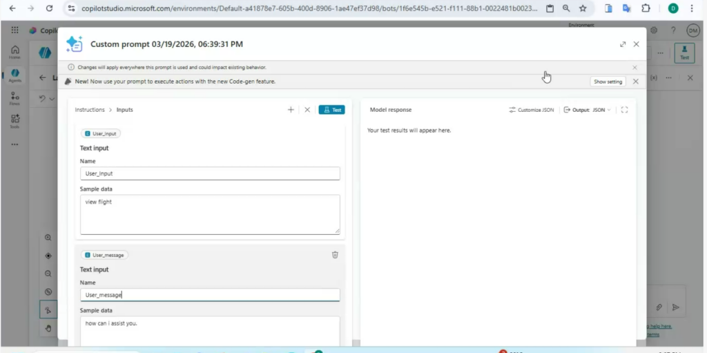This screenshot has width=707, height=353.
Task: Click the background Test button top right
Action: 684,53
